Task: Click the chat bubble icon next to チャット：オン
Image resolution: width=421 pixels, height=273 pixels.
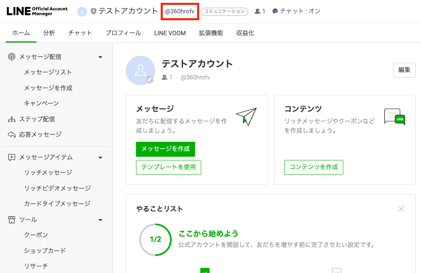Action: [x=275, y=11]
